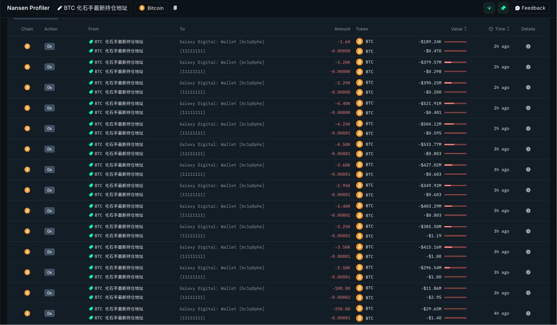Click the To column header
This screenshot has width=557, height=325.
pyautogui.click(x=182, y=29)
